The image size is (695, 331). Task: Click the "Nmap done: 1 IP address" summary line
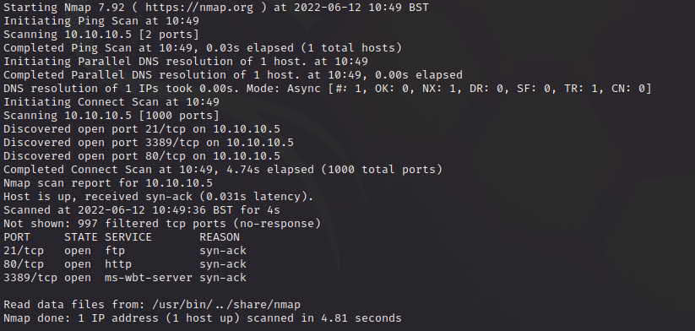[203, 318]
